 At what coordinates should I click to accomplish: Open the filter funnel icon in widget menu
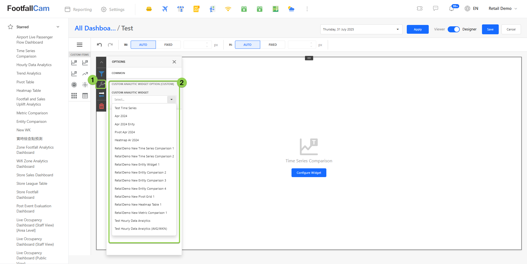102,74
